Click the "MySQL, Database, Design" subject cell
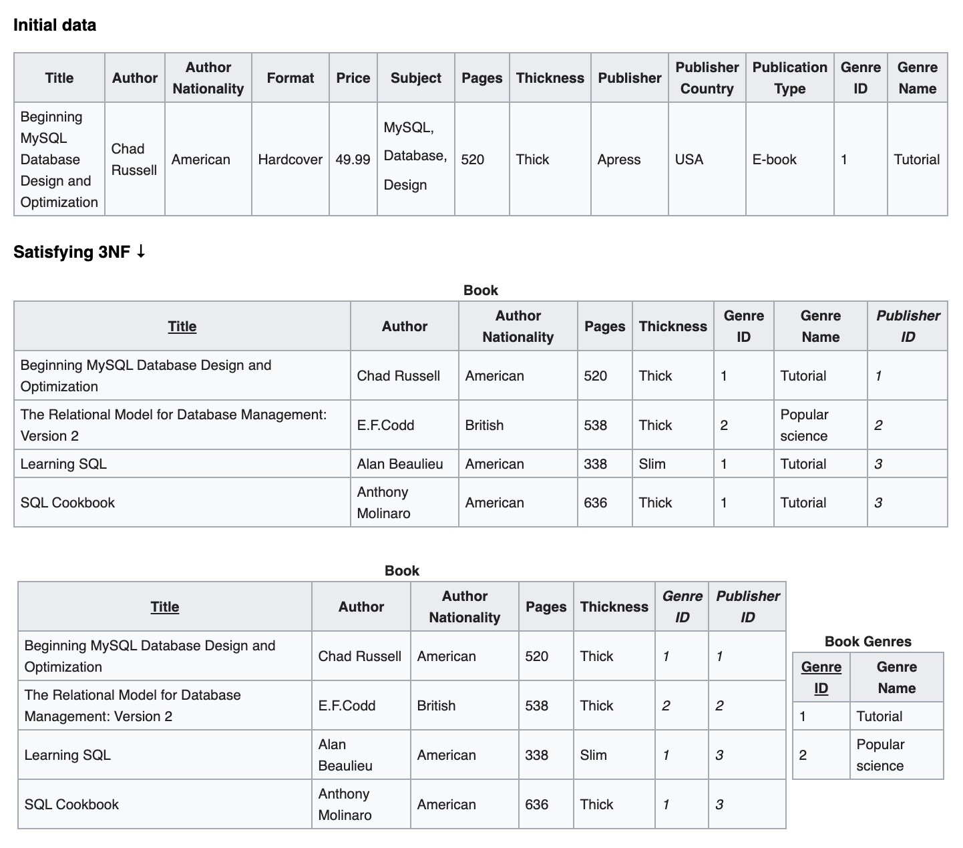The image size is (963, 848). point(415,156)
